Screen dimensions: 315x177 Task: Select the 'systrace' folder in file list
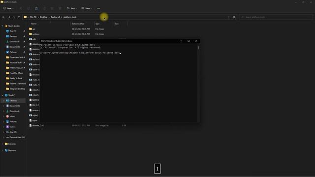[x=36, y=34]
